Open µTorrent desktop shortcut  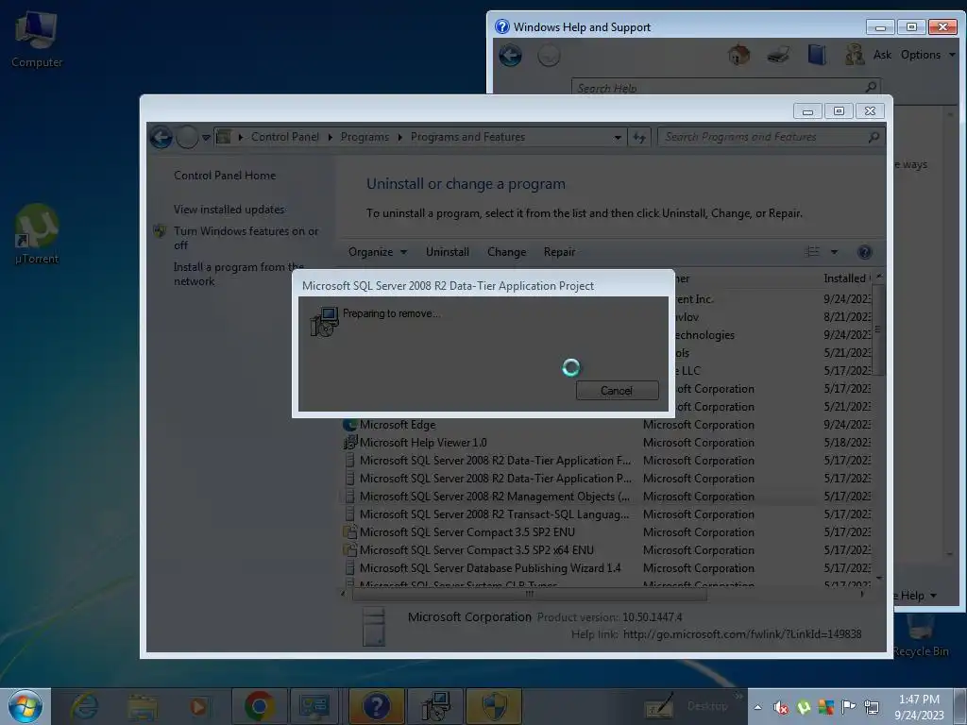tap(37, 235)
